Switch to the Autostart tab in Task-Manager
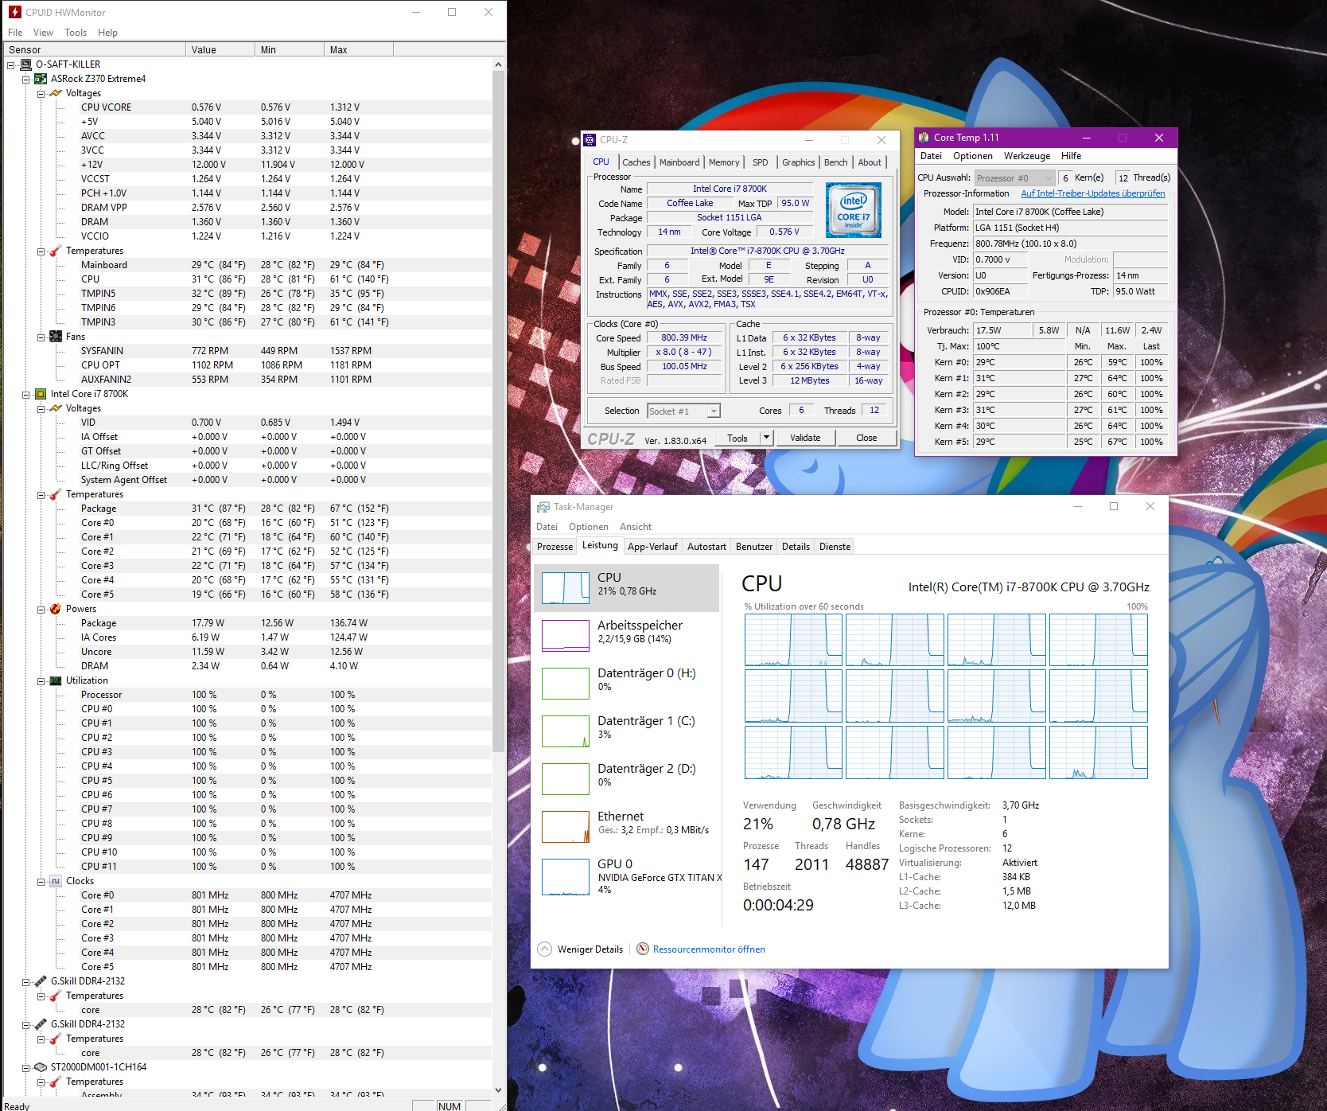1327x1111 pixels. [706, 547]
